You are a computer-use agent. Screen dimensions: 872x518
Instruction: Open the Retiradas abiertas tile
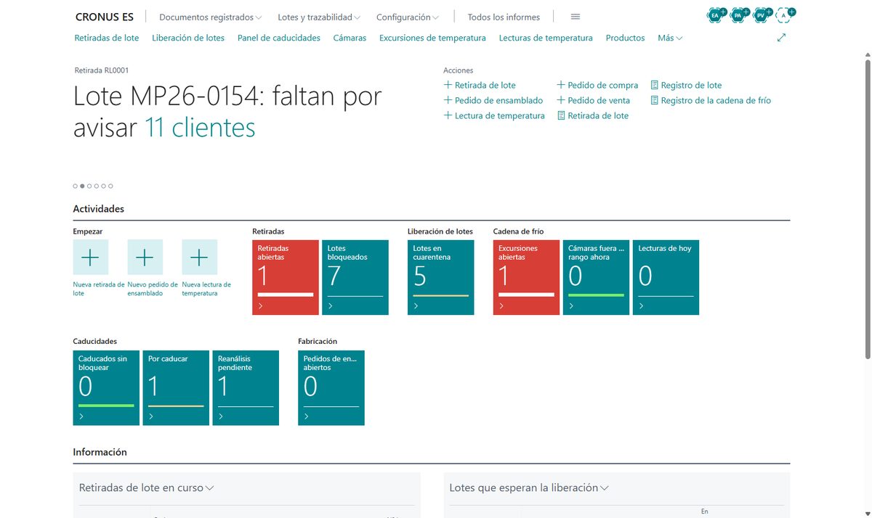tap(286, 277)
